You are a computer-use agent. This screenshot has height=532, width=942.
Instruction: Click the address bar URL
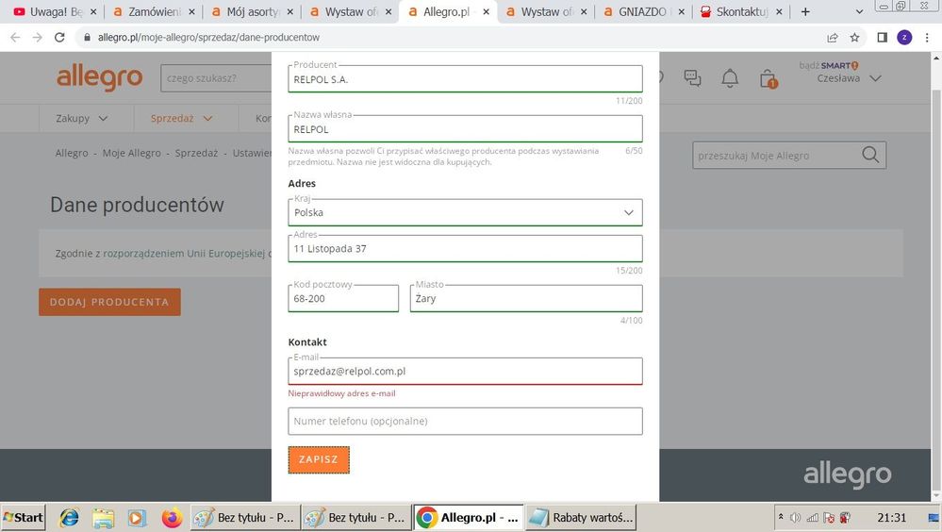pos(208,38)
